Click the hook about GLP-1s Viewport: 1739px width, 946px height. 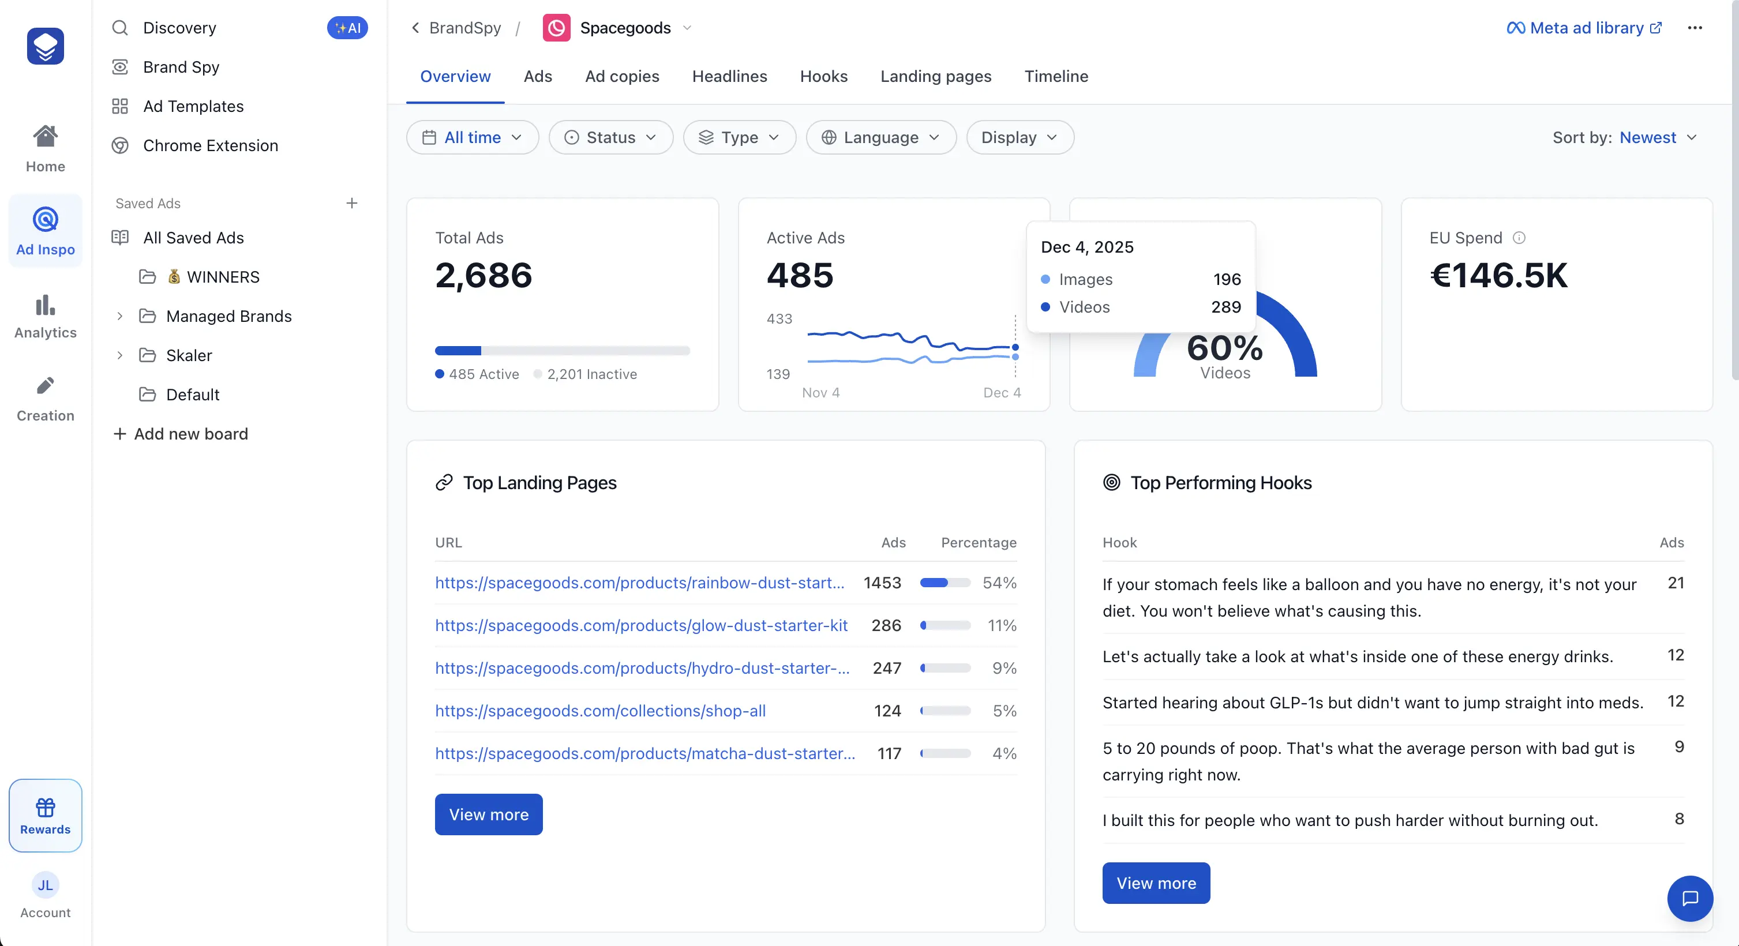click(1373, 703)
